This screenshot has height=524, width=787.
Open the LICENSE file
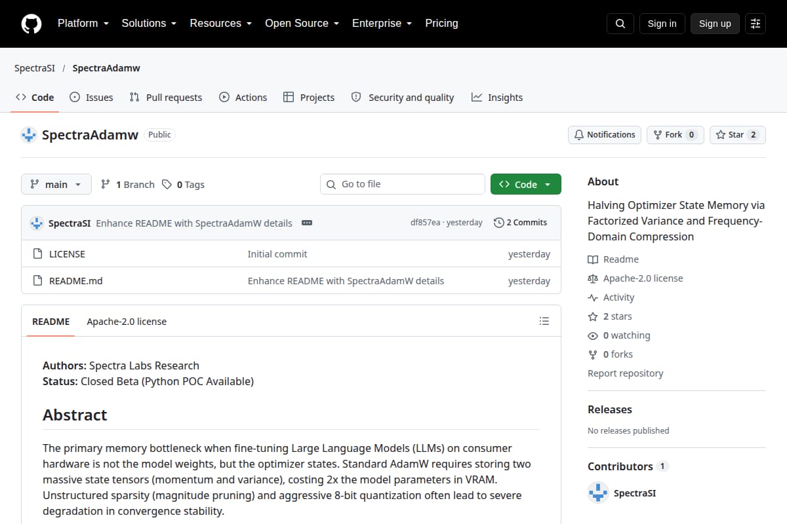click(67, 254)
